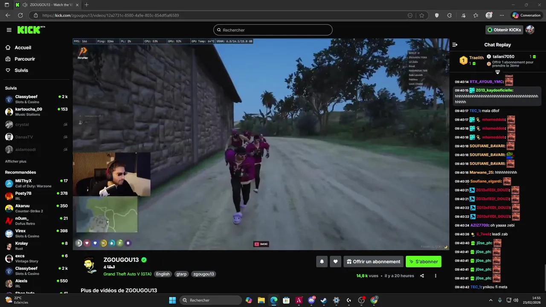This screenshot has width=546, height=307.
Task: Expand the gift leaderboard chevron under Traelith
Action: point(497,72)
